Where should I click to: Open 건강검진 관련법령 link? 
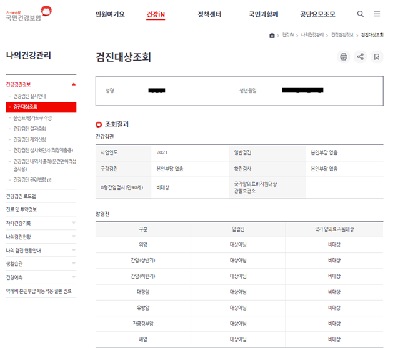(29, 180)
